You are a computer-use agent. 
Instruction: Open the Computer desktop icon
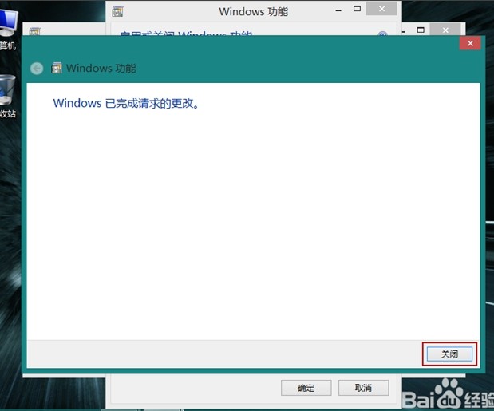(x=8, y=30)
